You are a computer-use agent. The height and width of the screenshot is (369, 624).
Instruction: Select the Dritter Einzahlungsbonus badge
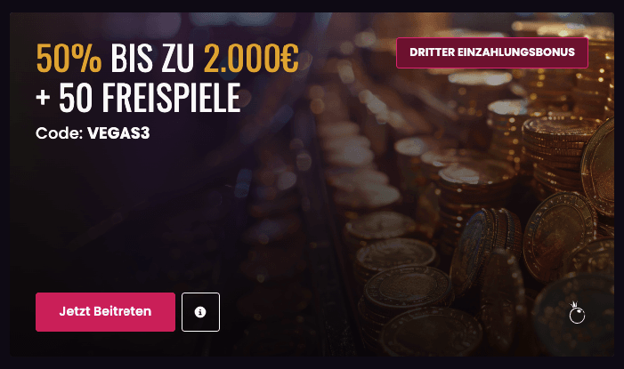492,52
